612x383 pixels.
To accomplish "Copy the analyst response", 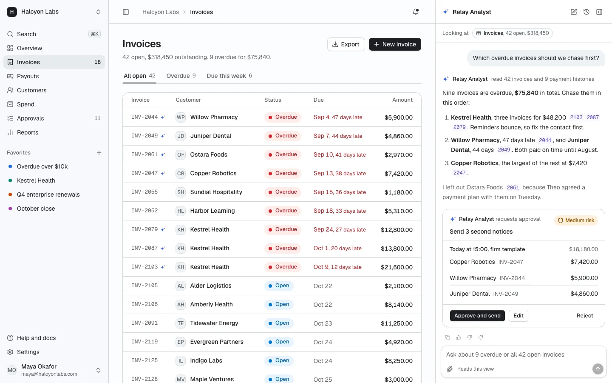I will [448, 337].
